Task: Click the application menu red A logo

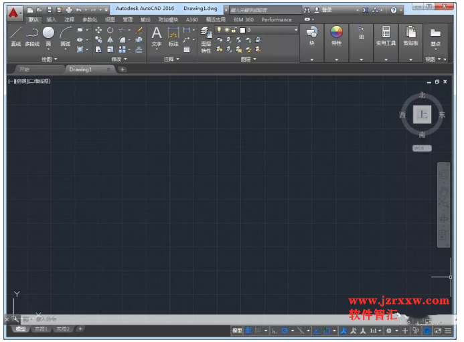Action: (x=13, y=13)
